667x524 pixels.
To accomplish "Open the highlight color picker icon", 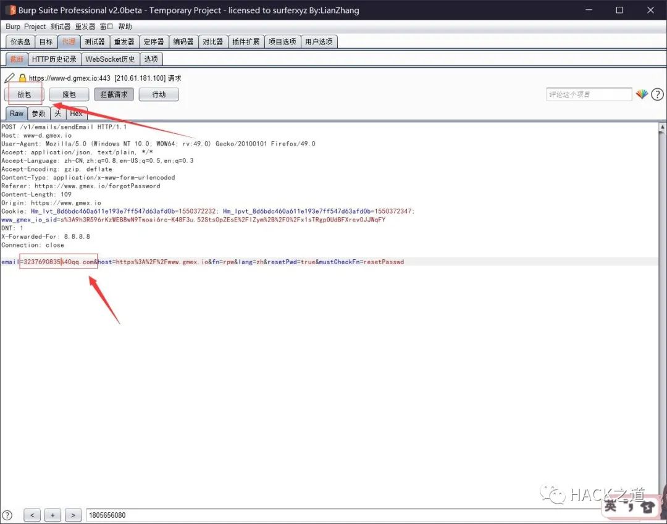I will point(642,94).
